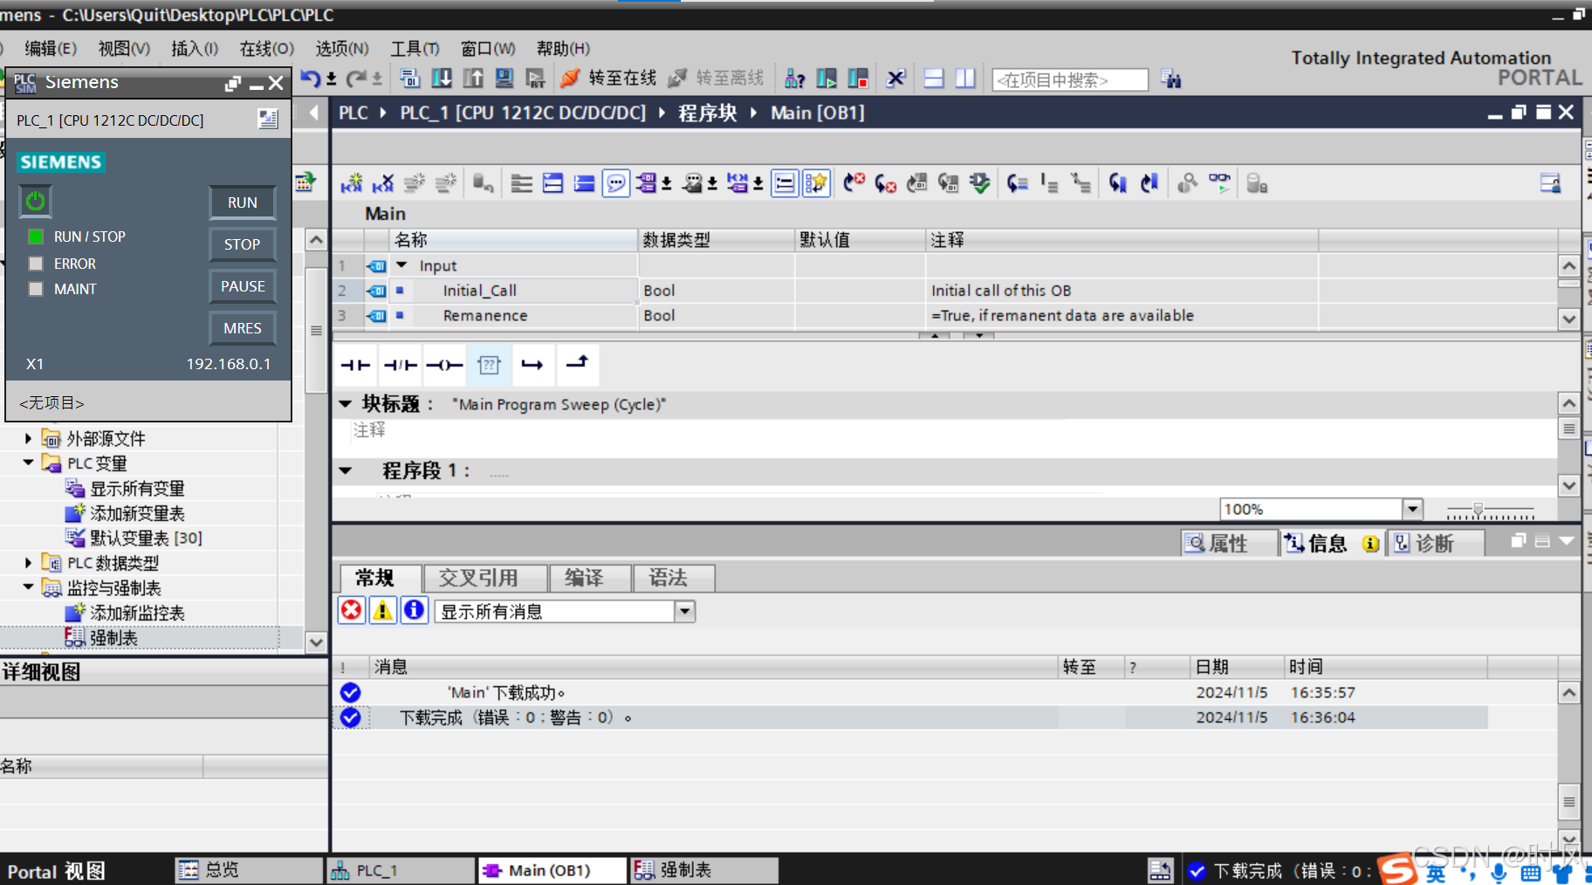The height and width of the screenshot is (885, 1592).
Task: Toggle absolute/symbolic operands icon
Action: (x=648, y=183)
